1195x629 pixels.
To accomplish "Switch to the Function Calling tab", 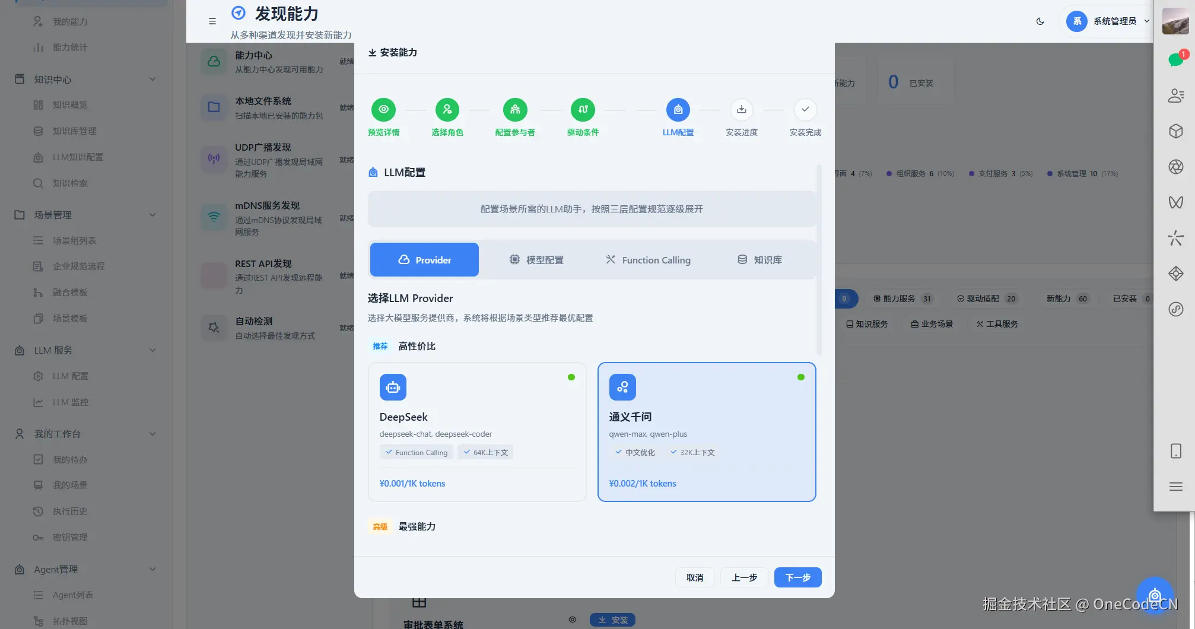I will (648, 259).
